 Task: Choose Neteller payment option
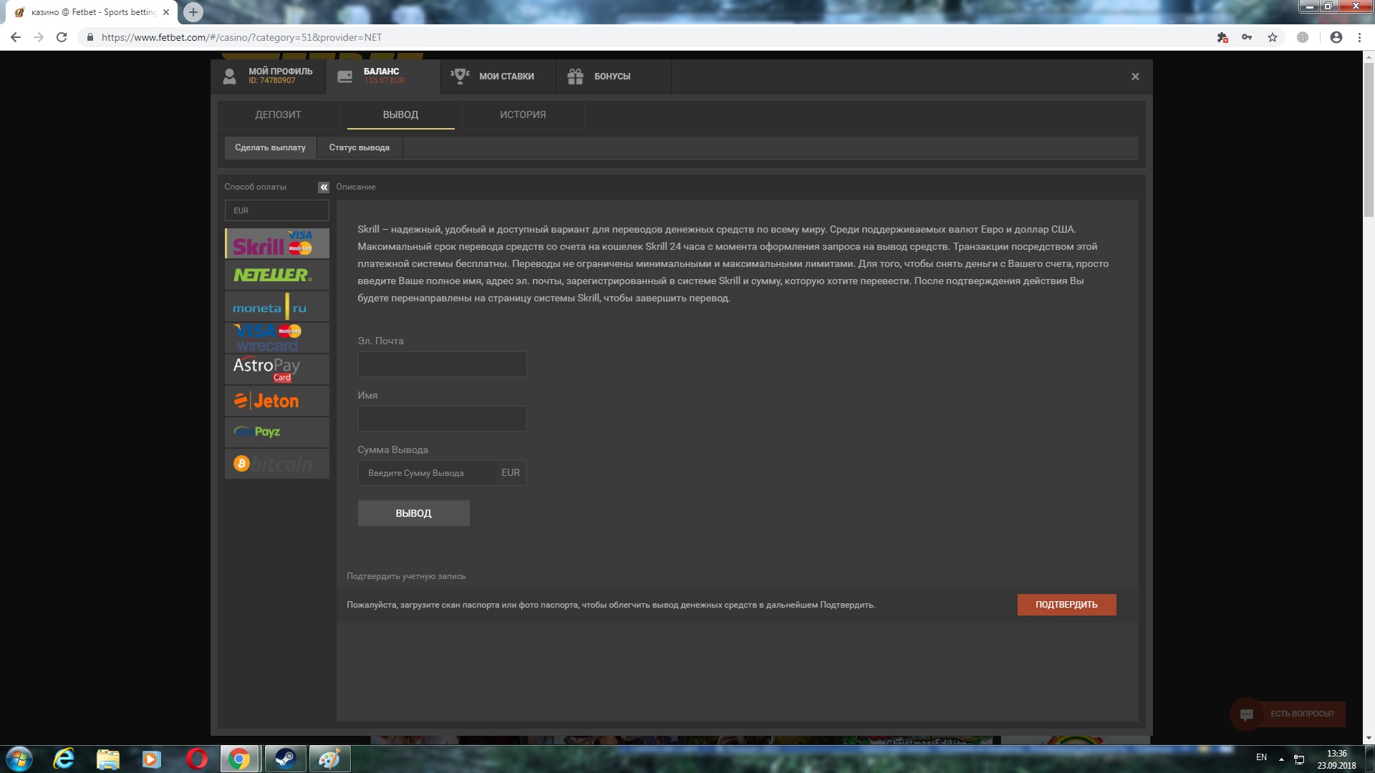tap(276, 275)
